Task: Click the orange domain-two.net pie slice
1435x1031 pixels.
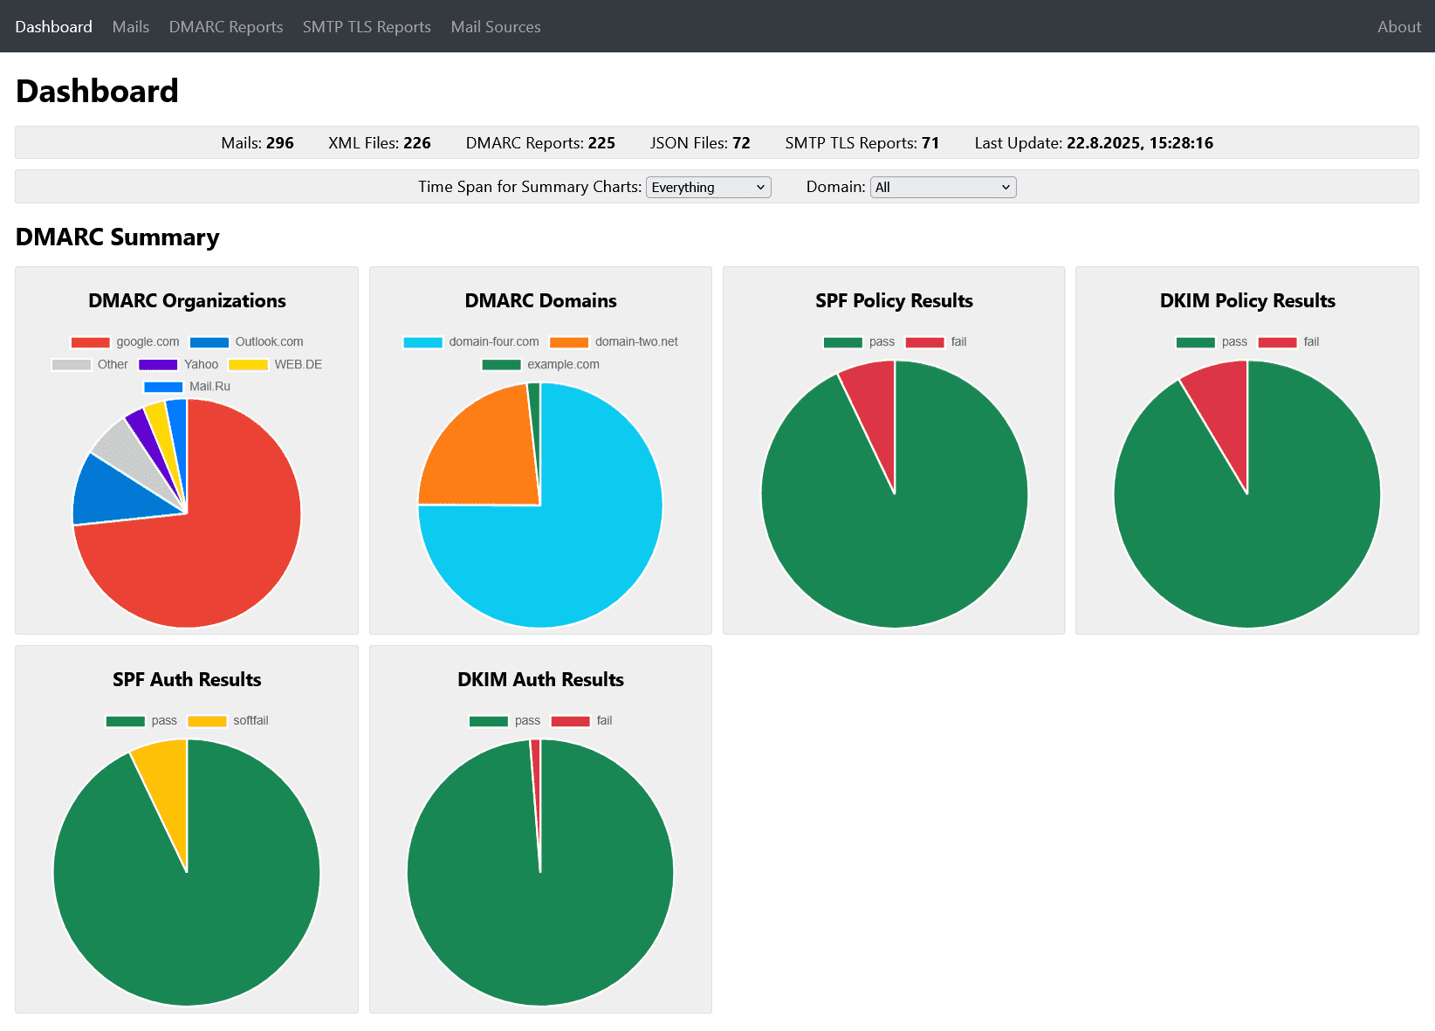Action: coord(480,454)
